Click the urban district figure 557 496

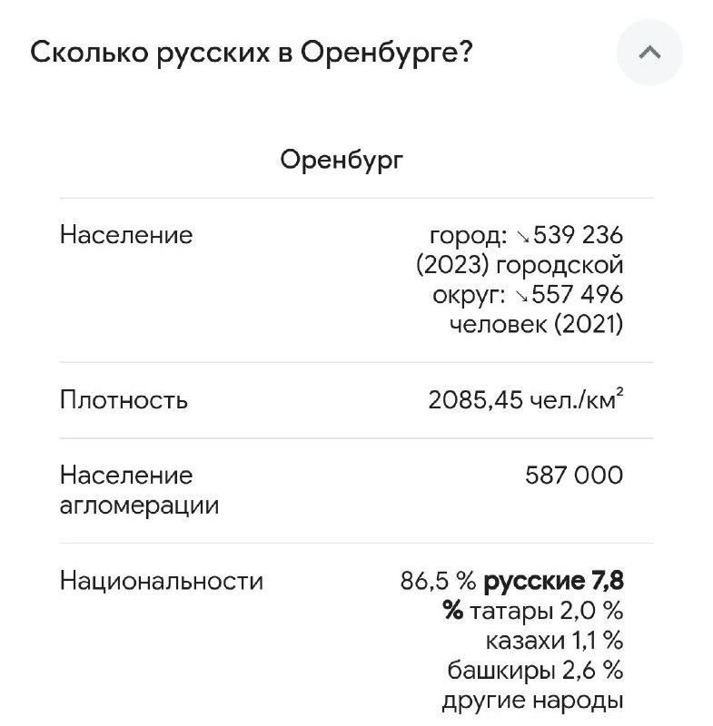point(577,294)
